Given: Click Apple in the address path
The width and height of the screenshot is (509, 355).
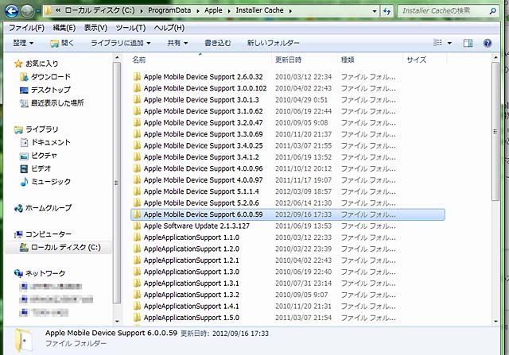Looking at the screenshot, I should [213, 10].
